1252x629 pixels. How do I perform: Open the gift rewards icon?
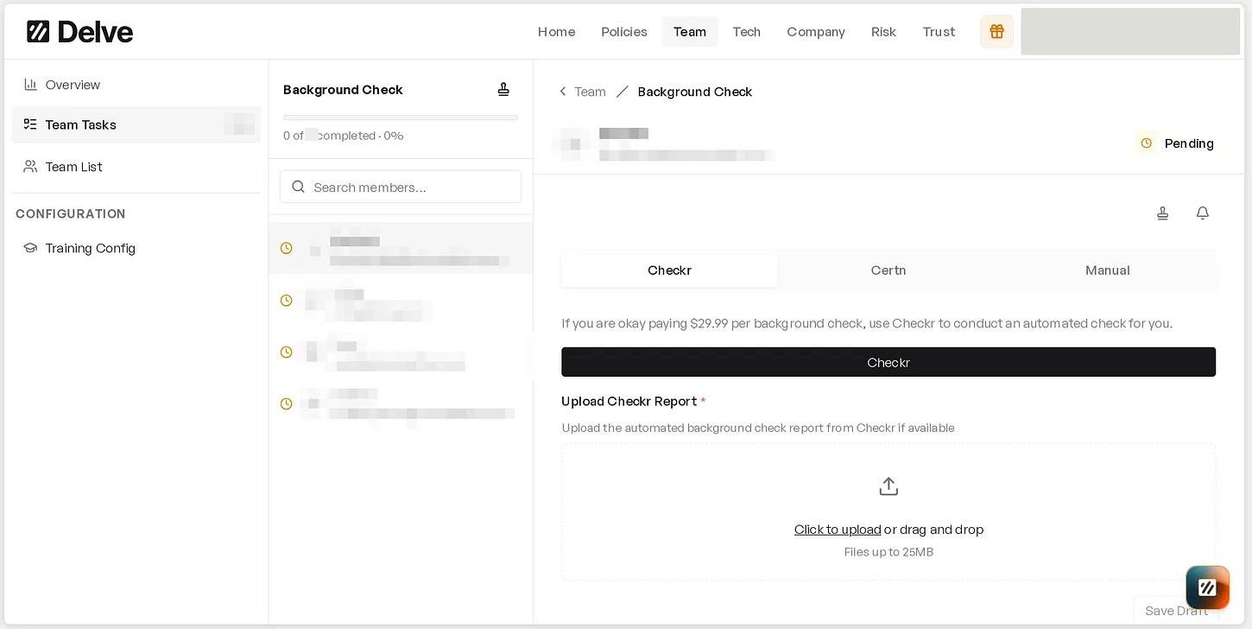click(x=996, y=32)
